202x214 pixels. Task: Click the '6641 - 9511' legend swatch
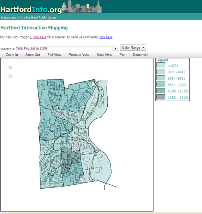(x=161, y=78)
